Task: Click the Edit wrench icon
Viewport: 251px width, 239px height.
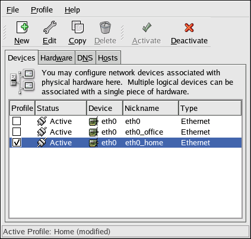Action: click(50, 27)
